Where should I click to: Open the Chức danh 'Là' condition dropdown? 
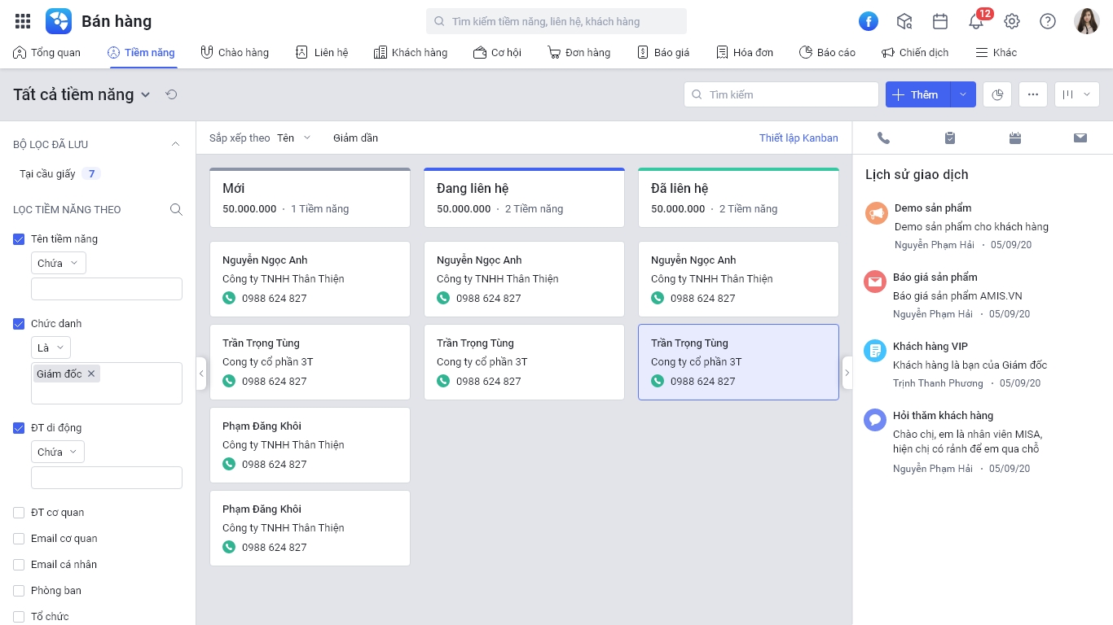click(51, 347)
